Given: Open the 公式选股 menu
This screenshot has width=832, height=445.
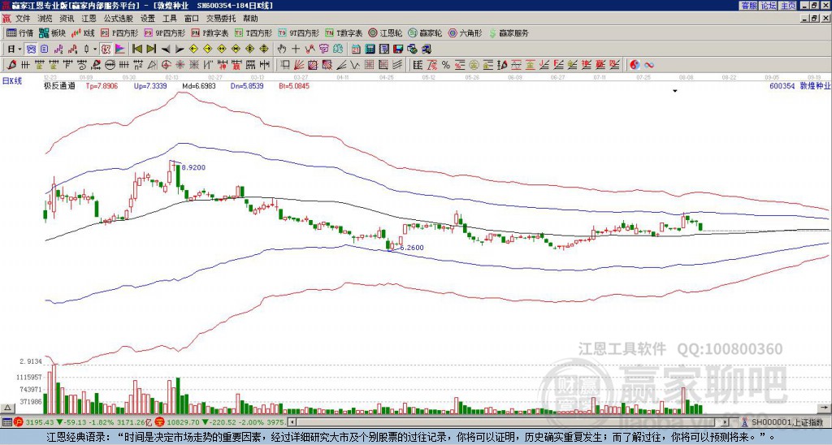Looking at the screenshot, I should tap(119, 19).
